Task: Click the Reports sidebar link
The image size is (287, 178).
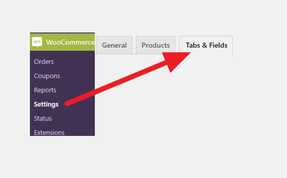Action: 45,90
